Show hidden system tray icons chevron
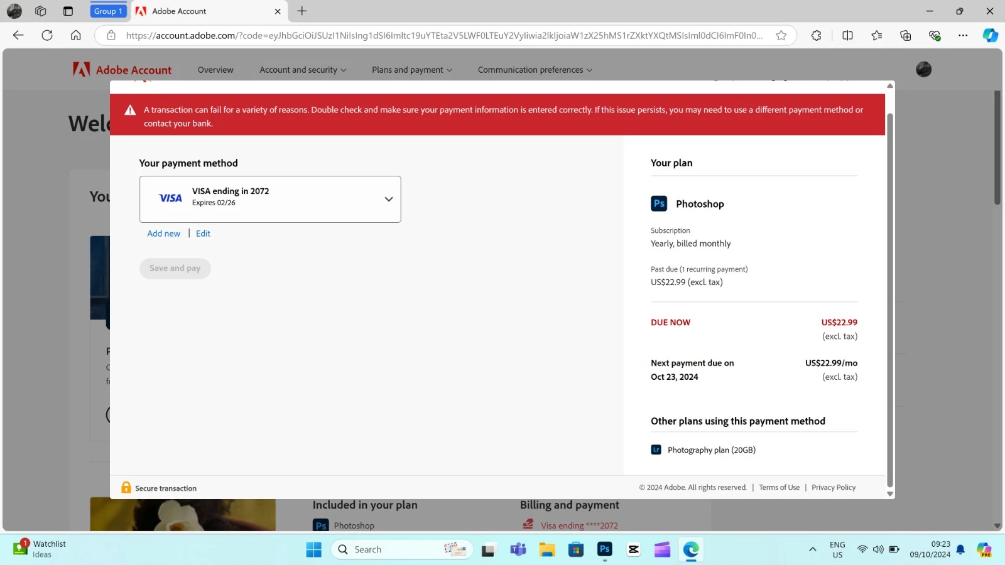Screen dimensions: 1005x565 [812, 549]
